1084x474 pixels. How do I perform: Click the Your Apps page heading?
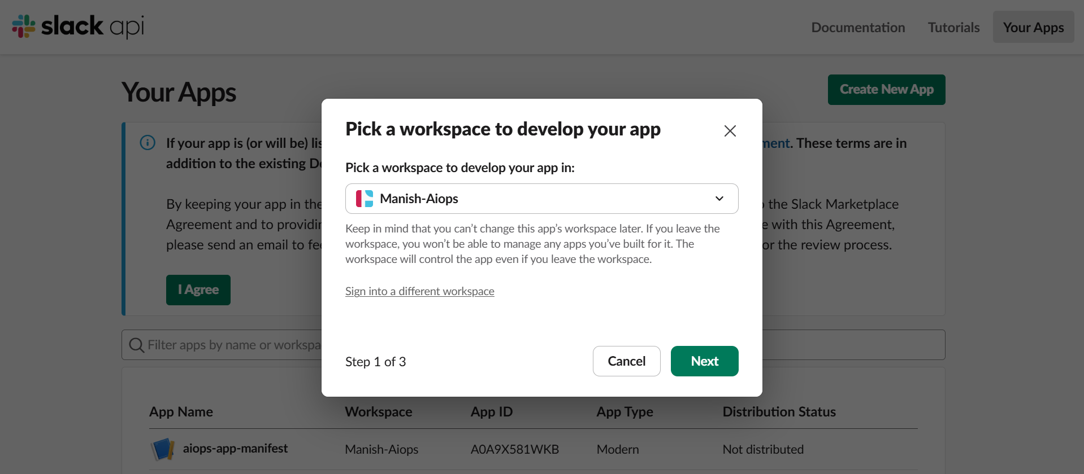coord(179,93)
